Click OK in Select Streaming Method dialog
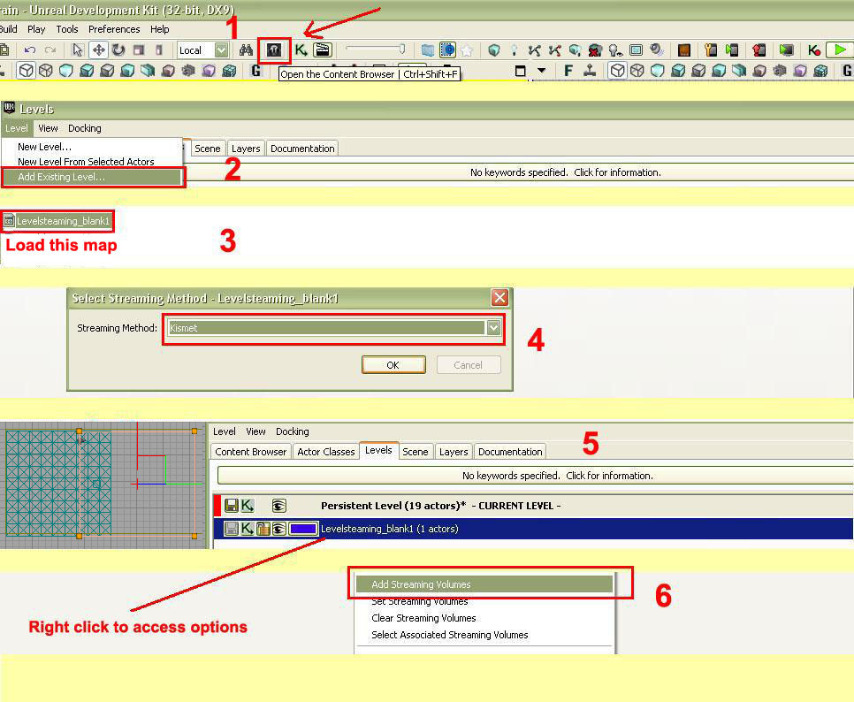The height and width of the screenshot is (702, 854). (x=393, y=365)
